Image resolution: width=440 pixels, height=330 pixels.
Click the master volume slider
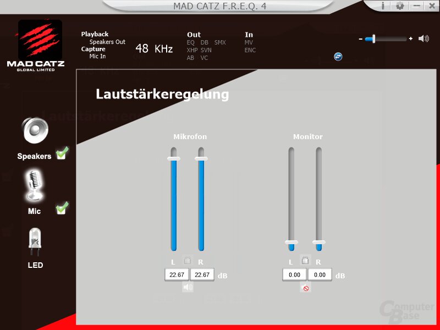pos(386,38)
